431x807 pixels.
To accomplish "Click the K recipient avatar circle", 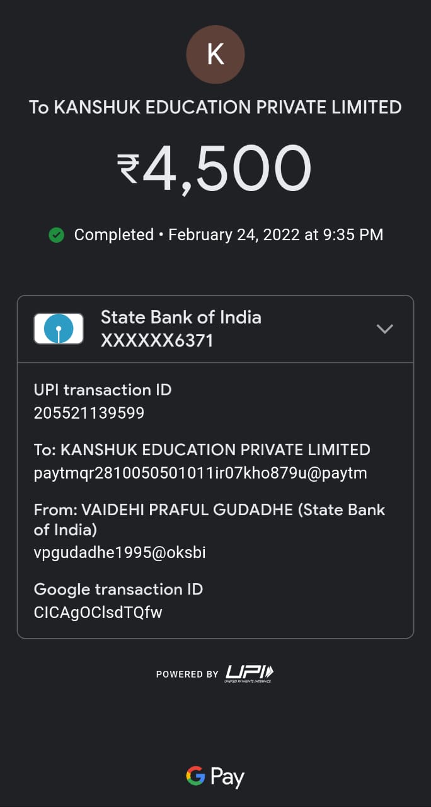I will pos(215,55).
